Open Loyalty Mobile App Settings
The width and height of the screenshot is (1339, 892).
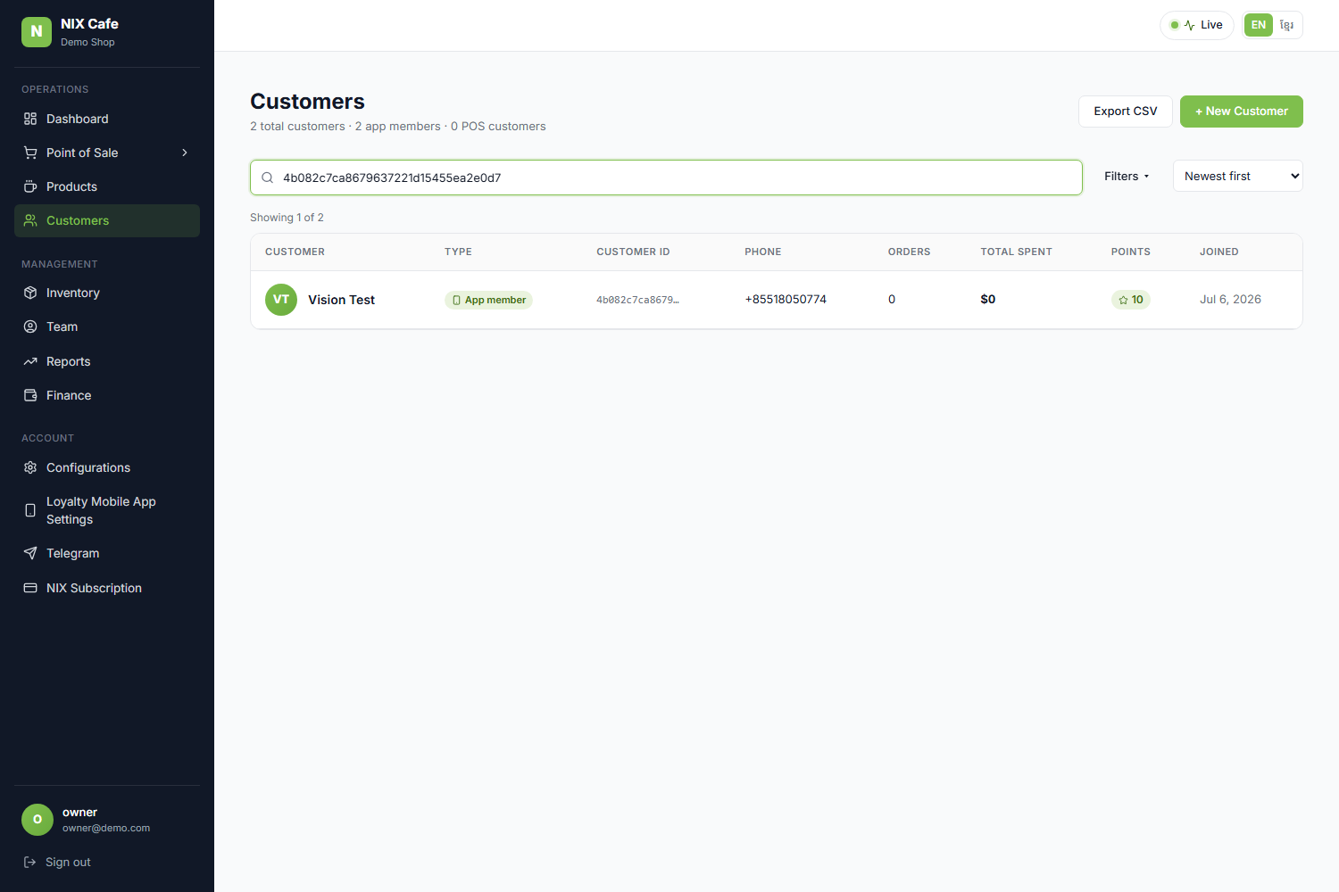pos(107,510)
